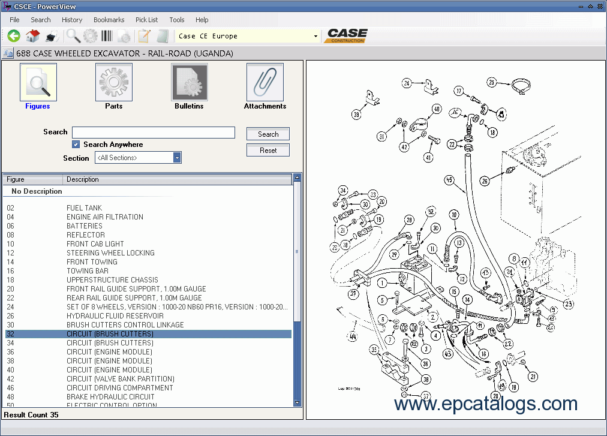Expand the Section dropdown list
Image resolution: width=607 pixels, height=436 pixels.
click(177, 158)
